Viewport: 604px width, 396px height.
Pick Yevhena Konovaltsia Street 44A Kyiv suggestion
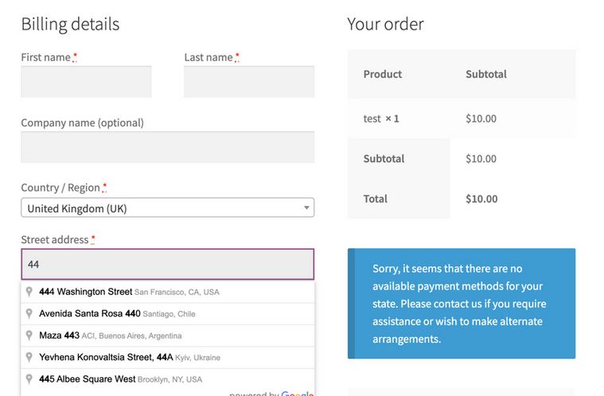tap(168, 358)
